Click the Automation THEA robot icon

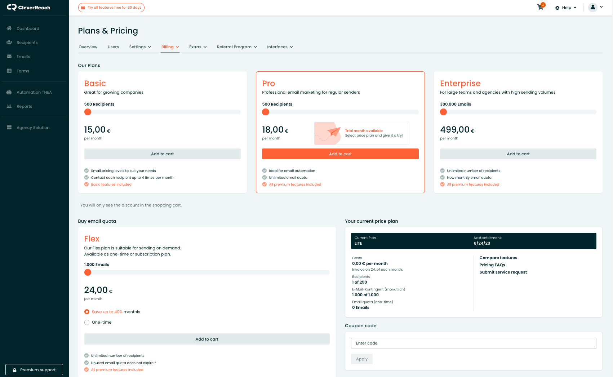click(9, 92)
